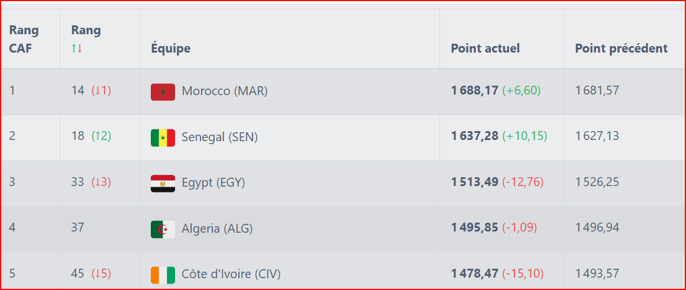The height and width of the screenshot is (290, 686).
Task: Sort by the Rang CAF column header
Action: pyautogui.click(x=24, y=39)
